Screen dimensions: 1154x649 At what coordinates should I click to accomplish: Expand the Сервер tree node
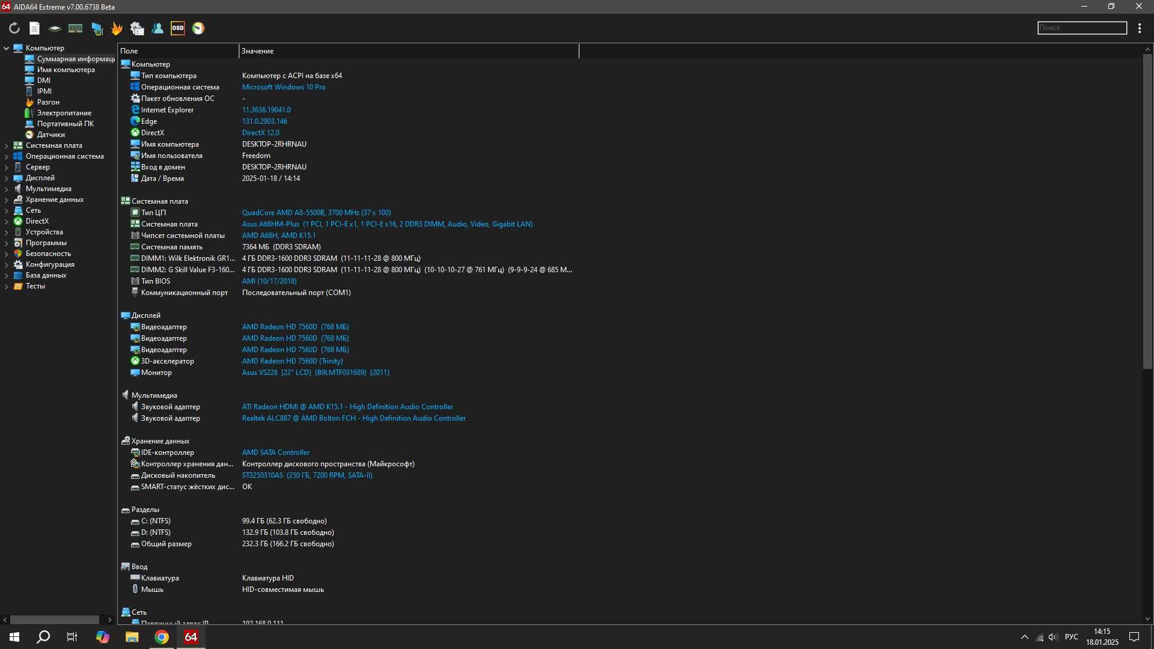(x=6, y=167)
